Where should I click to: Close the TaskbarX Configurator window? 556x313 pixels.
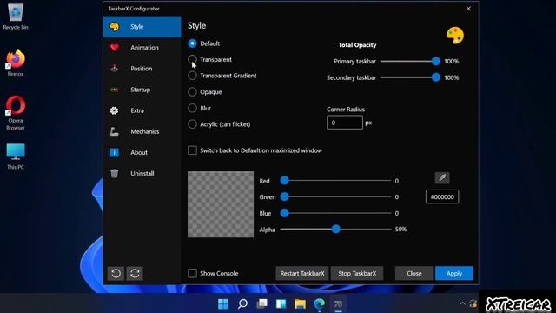pyautogui.click(x=468, y=9)
